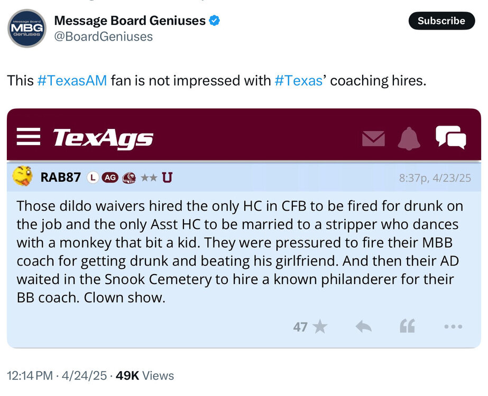Click the football helmet badge icon

(128, 177)
